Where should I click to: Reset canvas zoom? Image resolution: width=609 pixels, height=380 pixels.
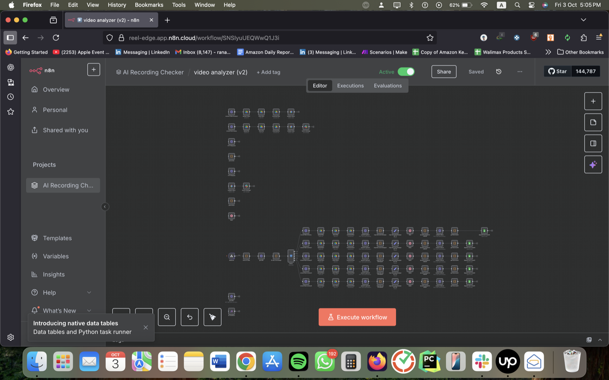tap(190, 317)
